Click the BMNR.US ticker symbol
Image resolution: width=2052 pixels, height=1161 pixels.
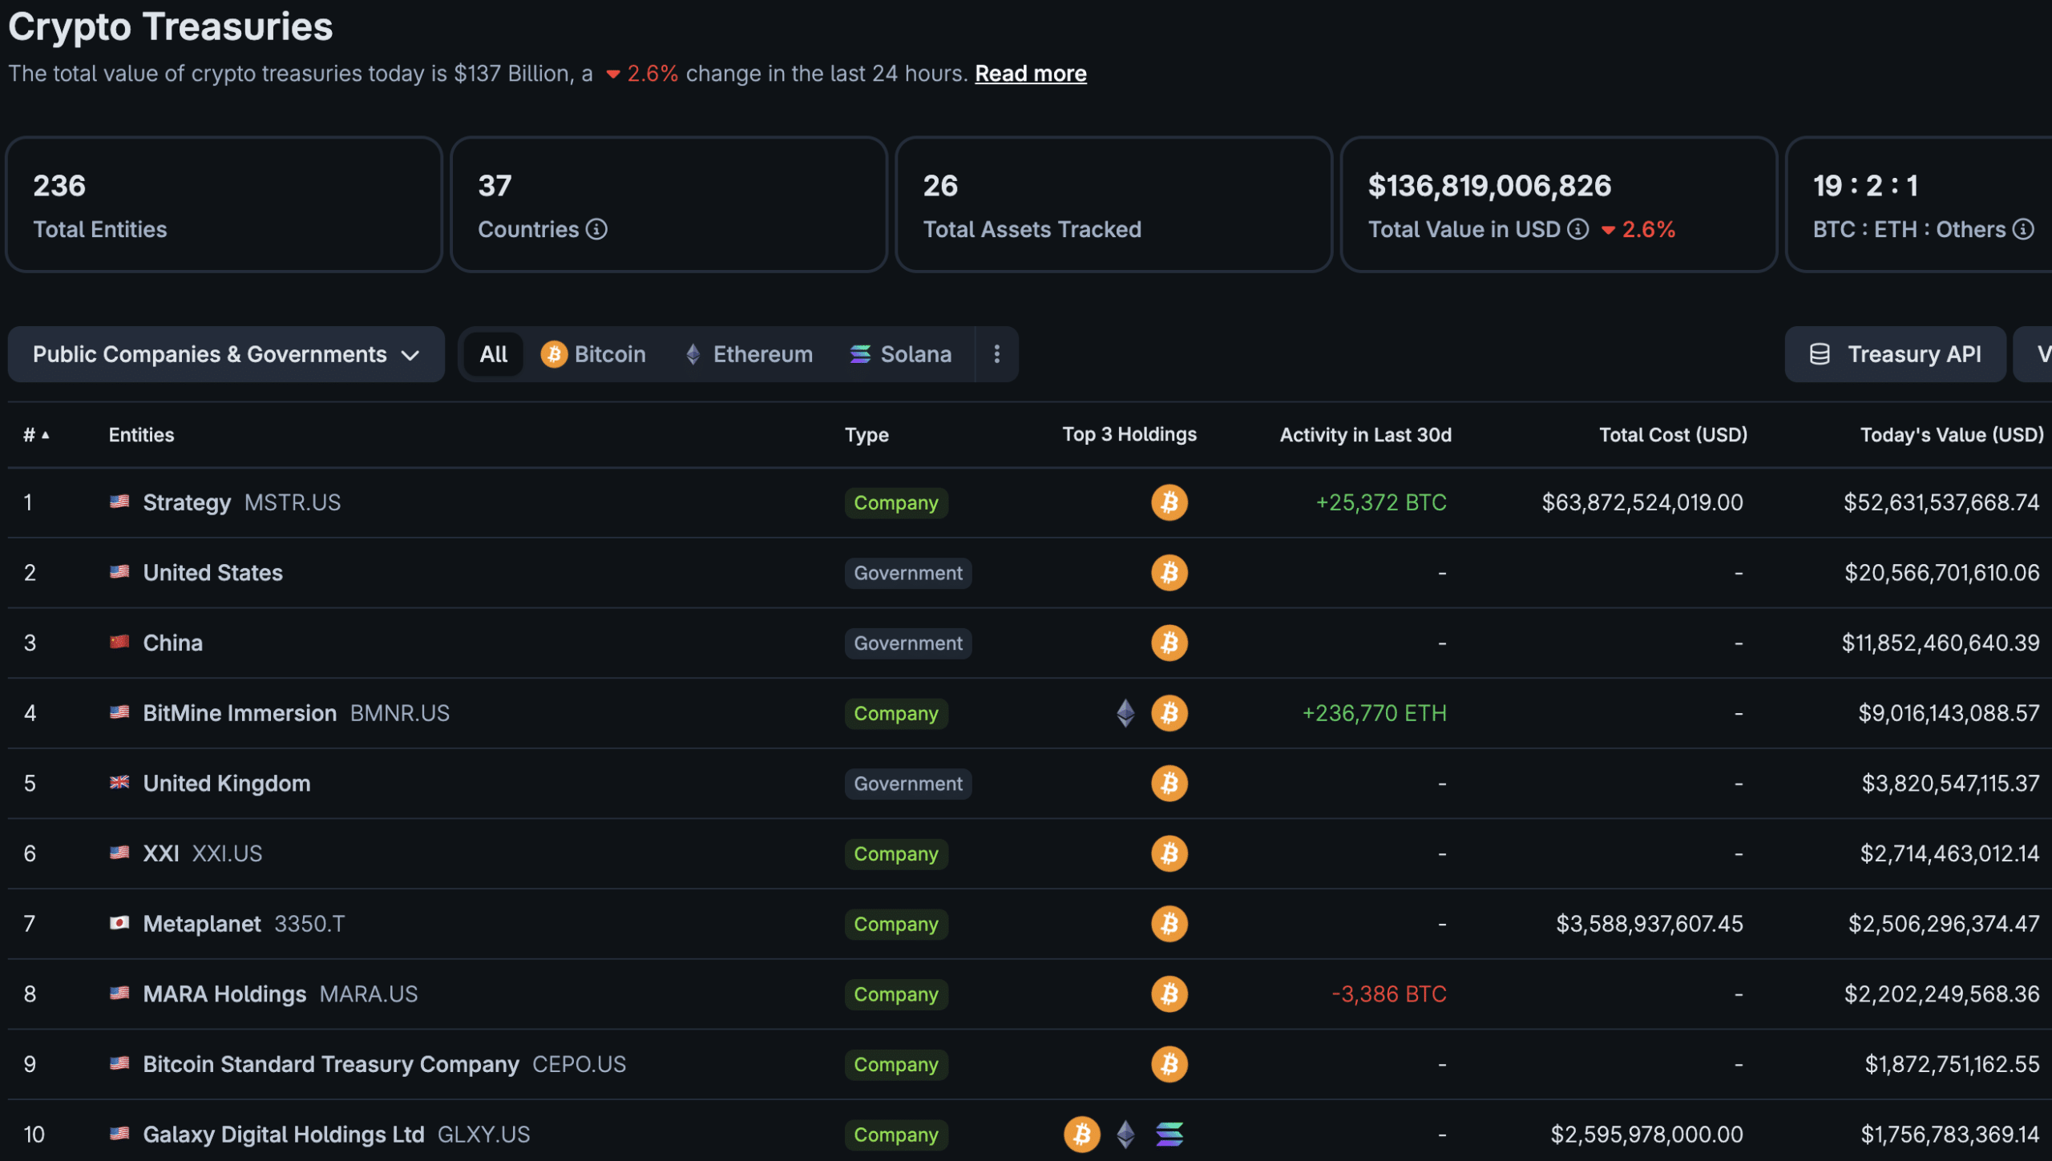[x=399, y=713]
